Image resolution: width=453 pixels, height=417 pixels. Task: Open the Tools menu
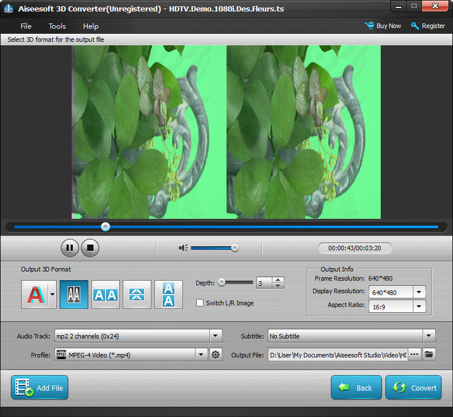pyautogui.click(x=57, y=26)
